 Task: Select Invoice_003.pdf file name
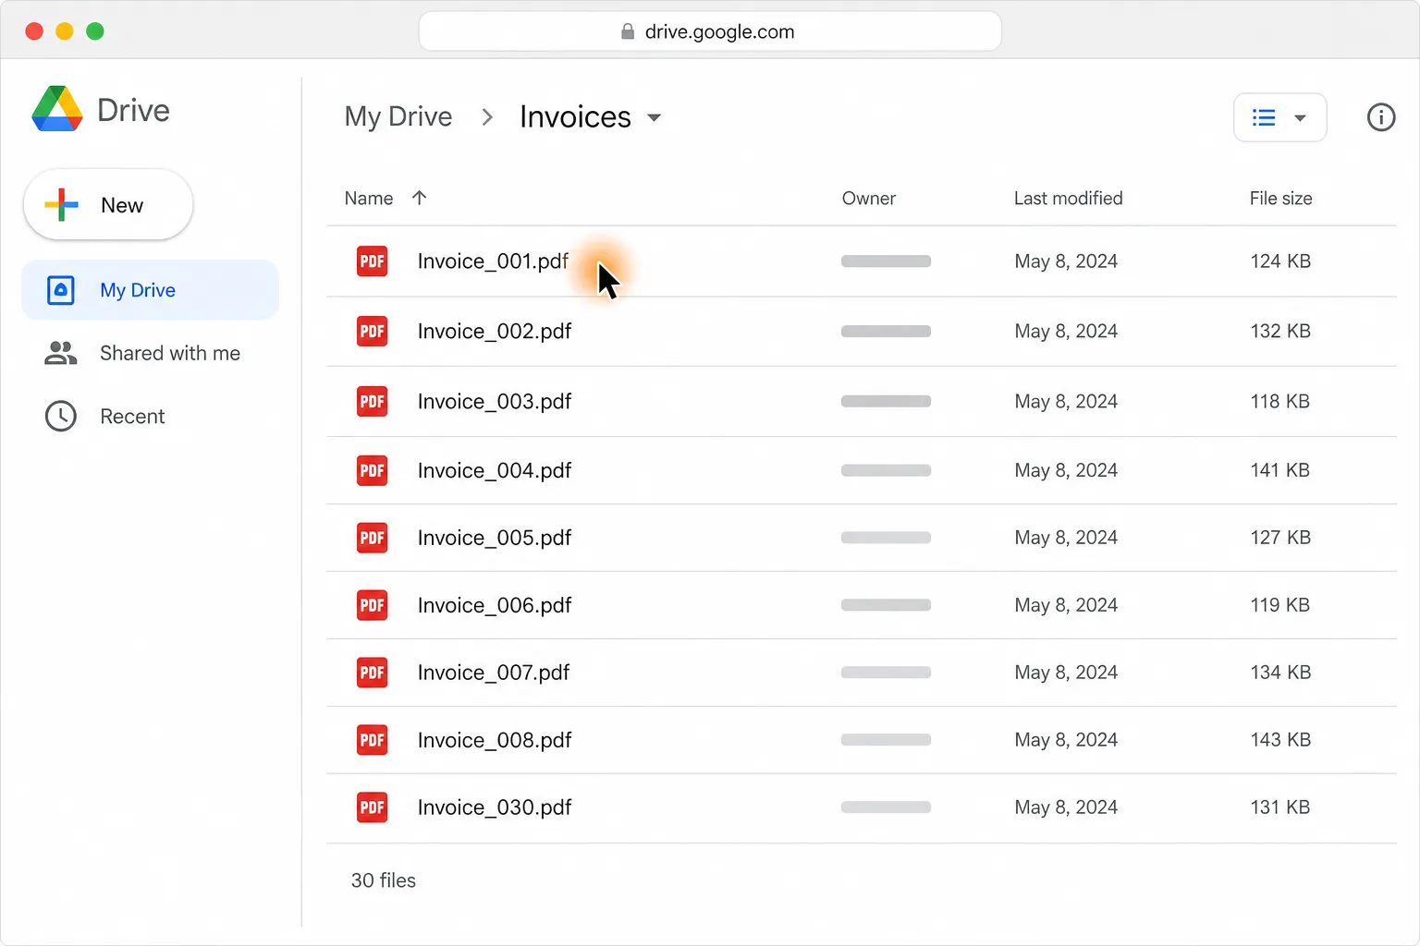click(495, 401)
